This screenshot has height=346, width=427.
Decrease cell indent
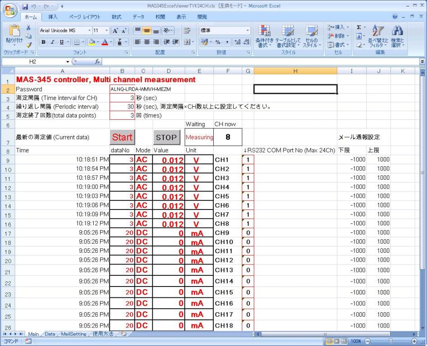[166, 42]
